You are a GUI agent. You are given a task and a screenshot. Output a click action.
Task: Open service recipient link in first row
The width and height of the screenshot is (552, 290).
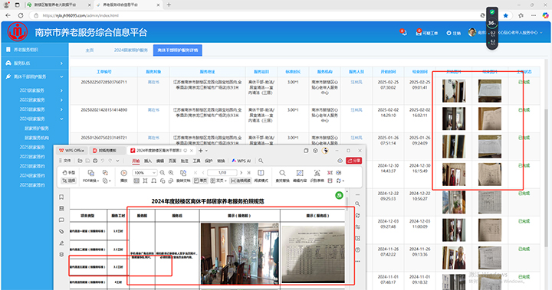click(153, 82)
